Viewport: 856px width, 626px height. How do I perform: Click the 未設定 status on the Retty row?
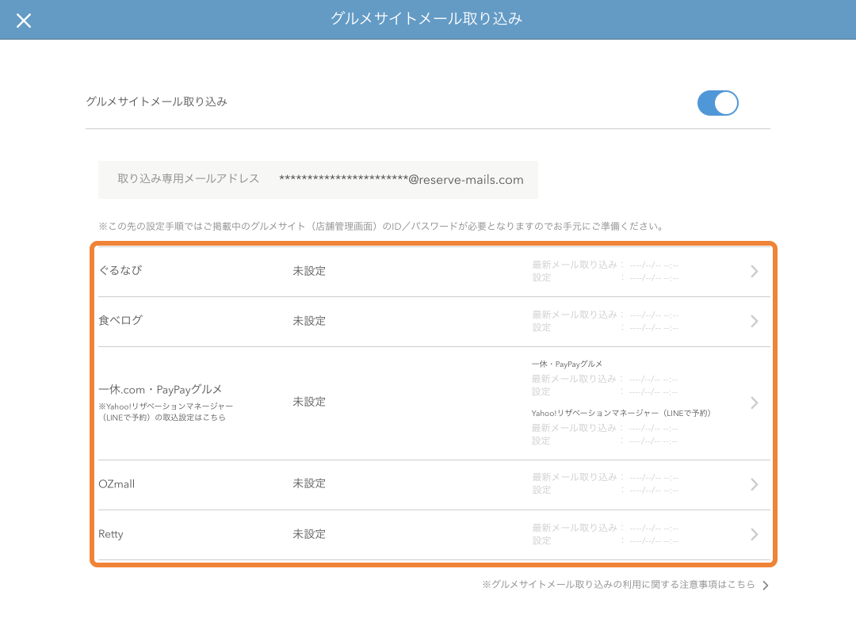309,534
